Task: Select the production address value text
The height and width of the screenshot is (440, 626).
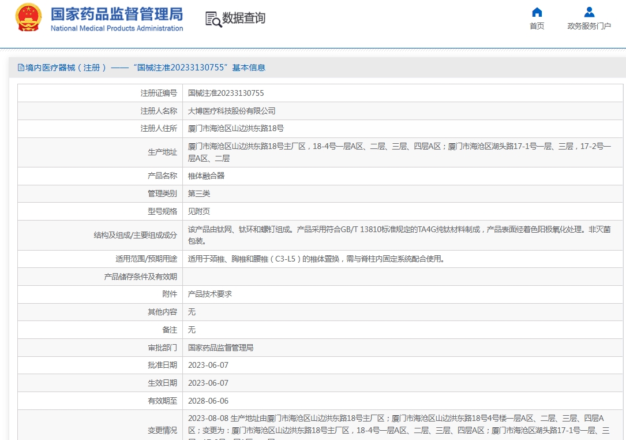Action: tap(400, 152)
